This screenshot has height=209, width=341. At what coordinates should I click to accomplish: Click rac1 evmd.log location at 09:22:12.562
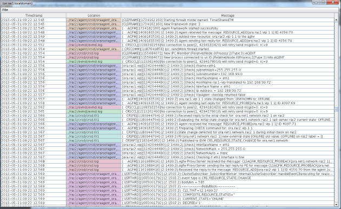tap(94, 107)
